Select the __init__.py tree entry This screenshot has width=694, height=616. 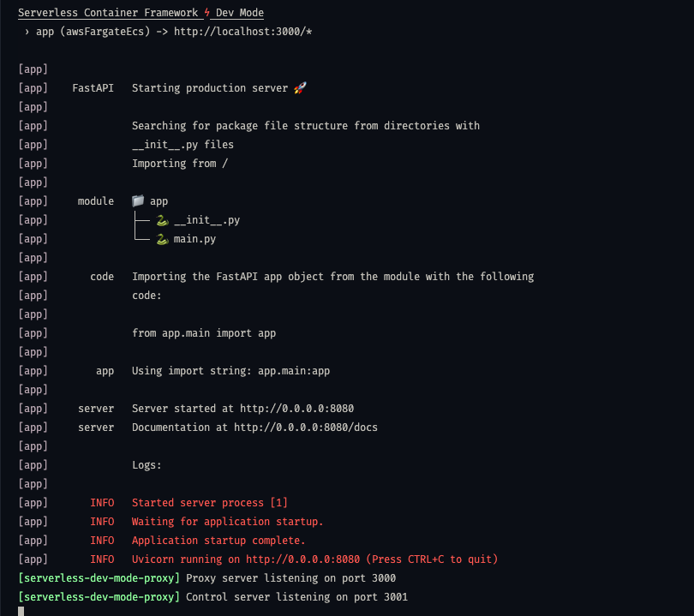click(x=206, y=220)
